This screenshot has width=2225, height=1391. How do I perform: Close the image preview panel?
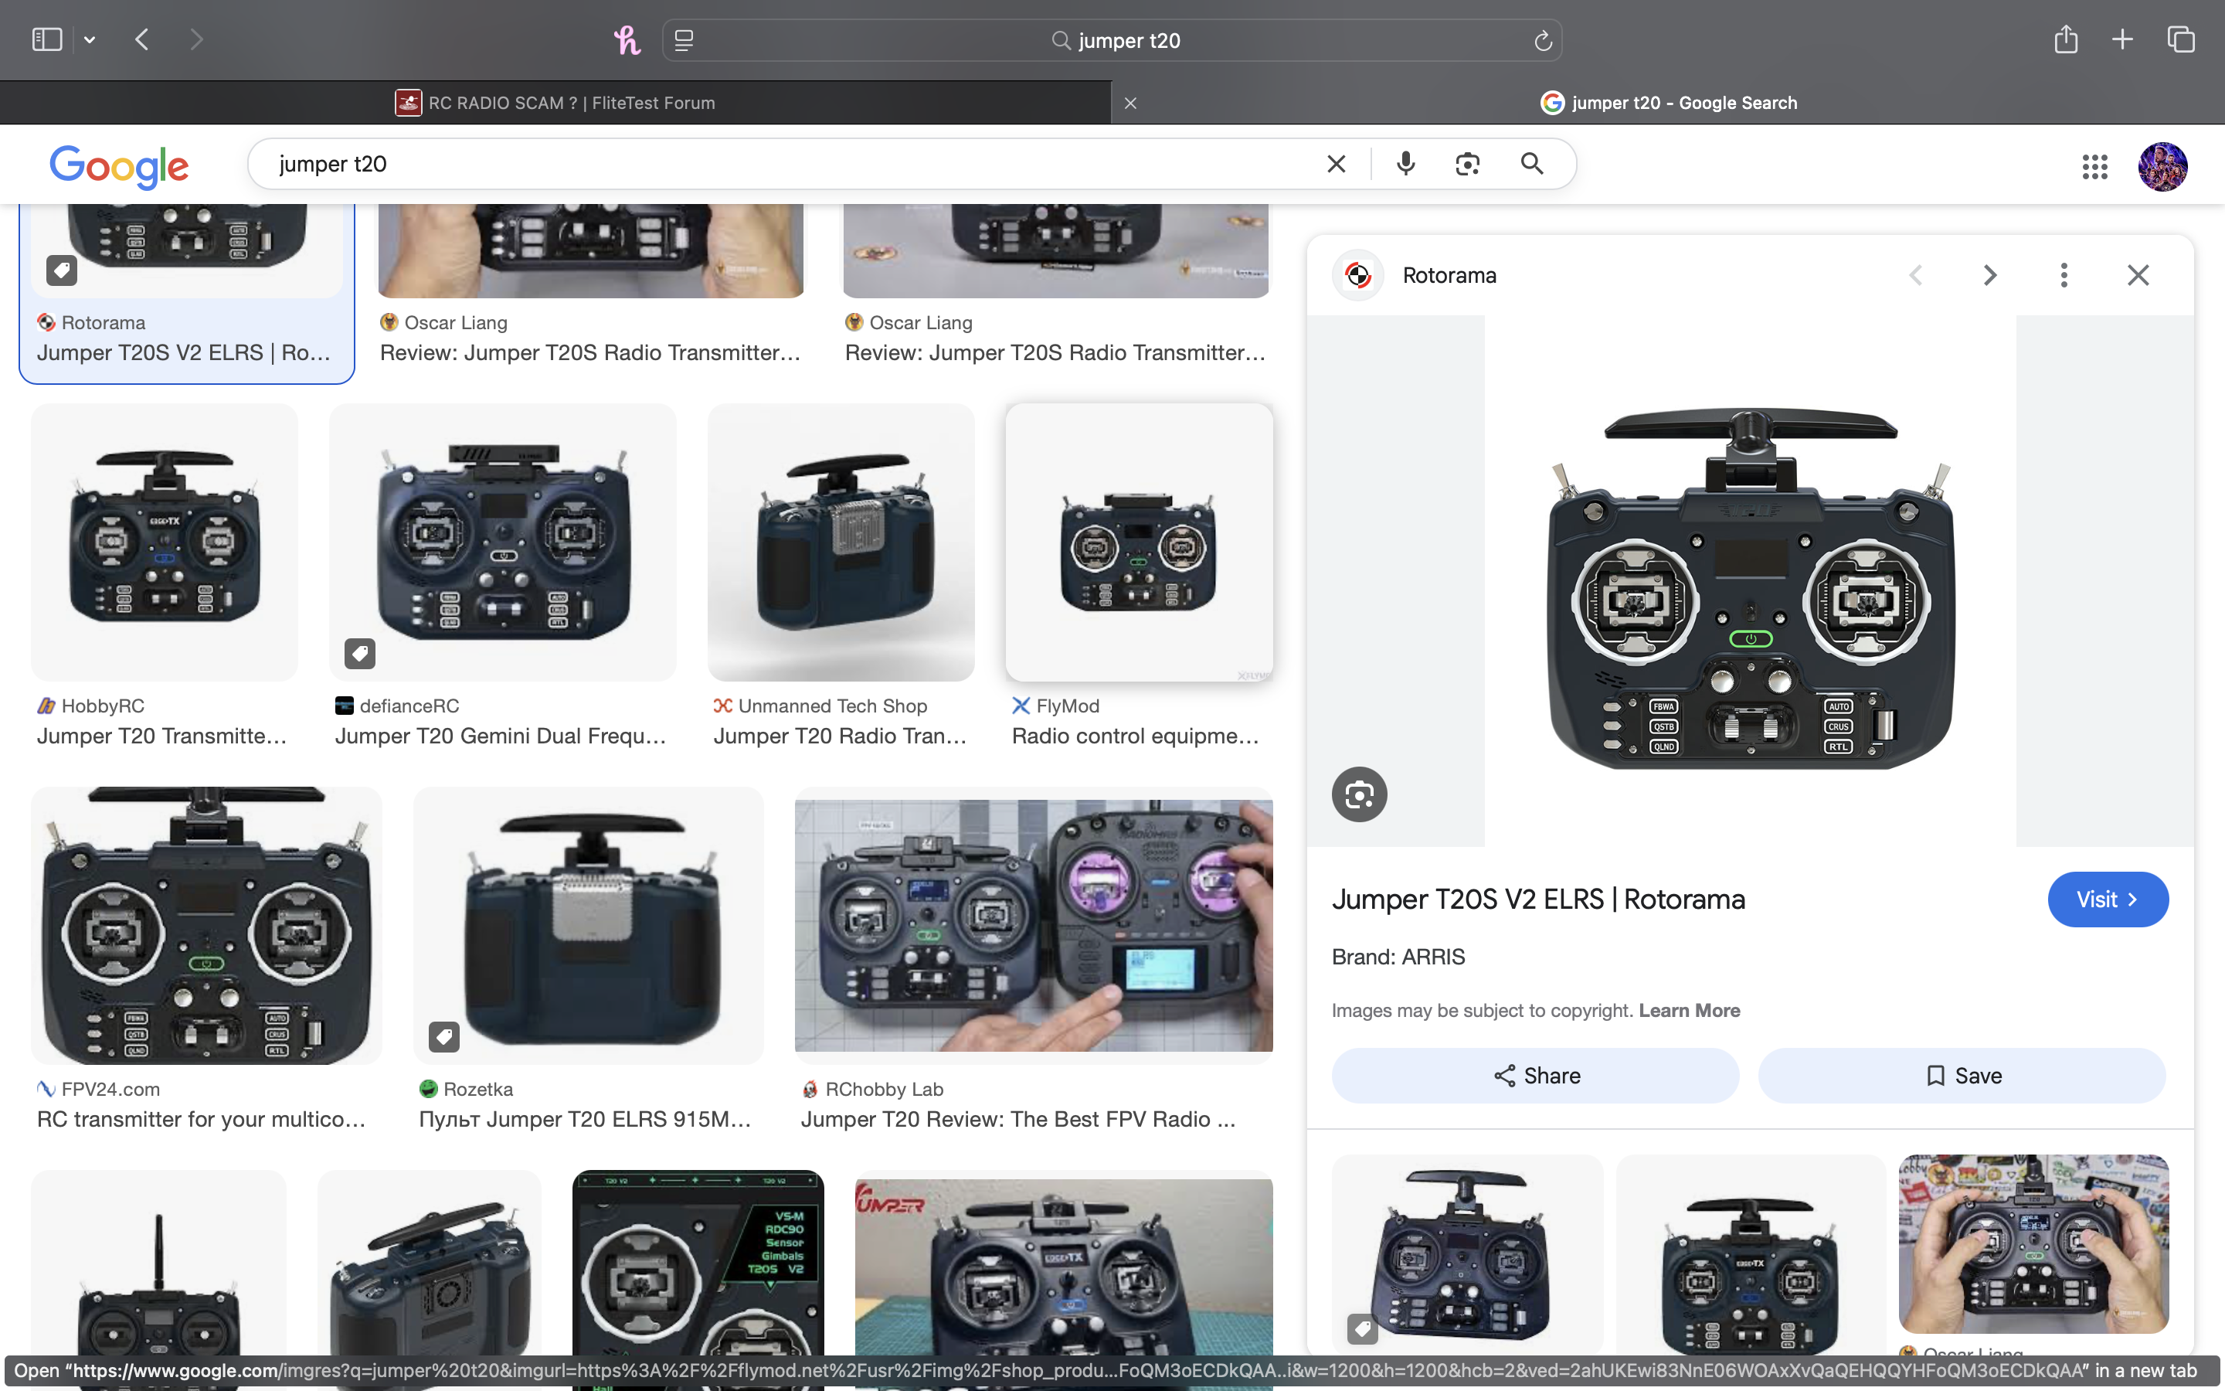pos(2138,275)
